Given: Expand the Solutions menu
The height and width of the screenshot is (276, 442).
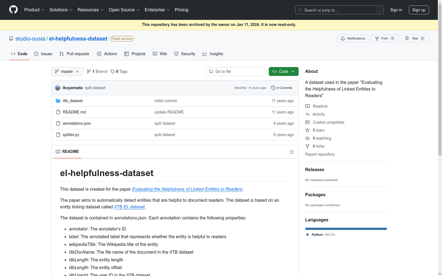Looking at the screenshot, I should click(x=61, y=10).
